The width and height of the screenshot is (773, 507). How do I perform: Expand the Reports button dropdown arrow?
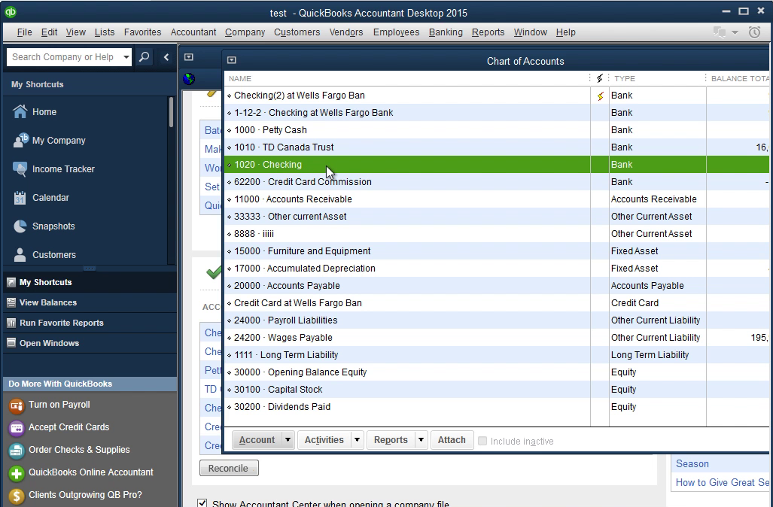[421, 439]
